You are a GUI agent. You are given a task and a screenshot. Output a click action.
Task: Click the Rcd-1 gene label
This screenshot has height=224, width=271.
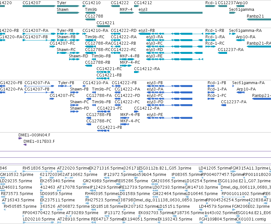pyautogui.click(x=211, y=3)
